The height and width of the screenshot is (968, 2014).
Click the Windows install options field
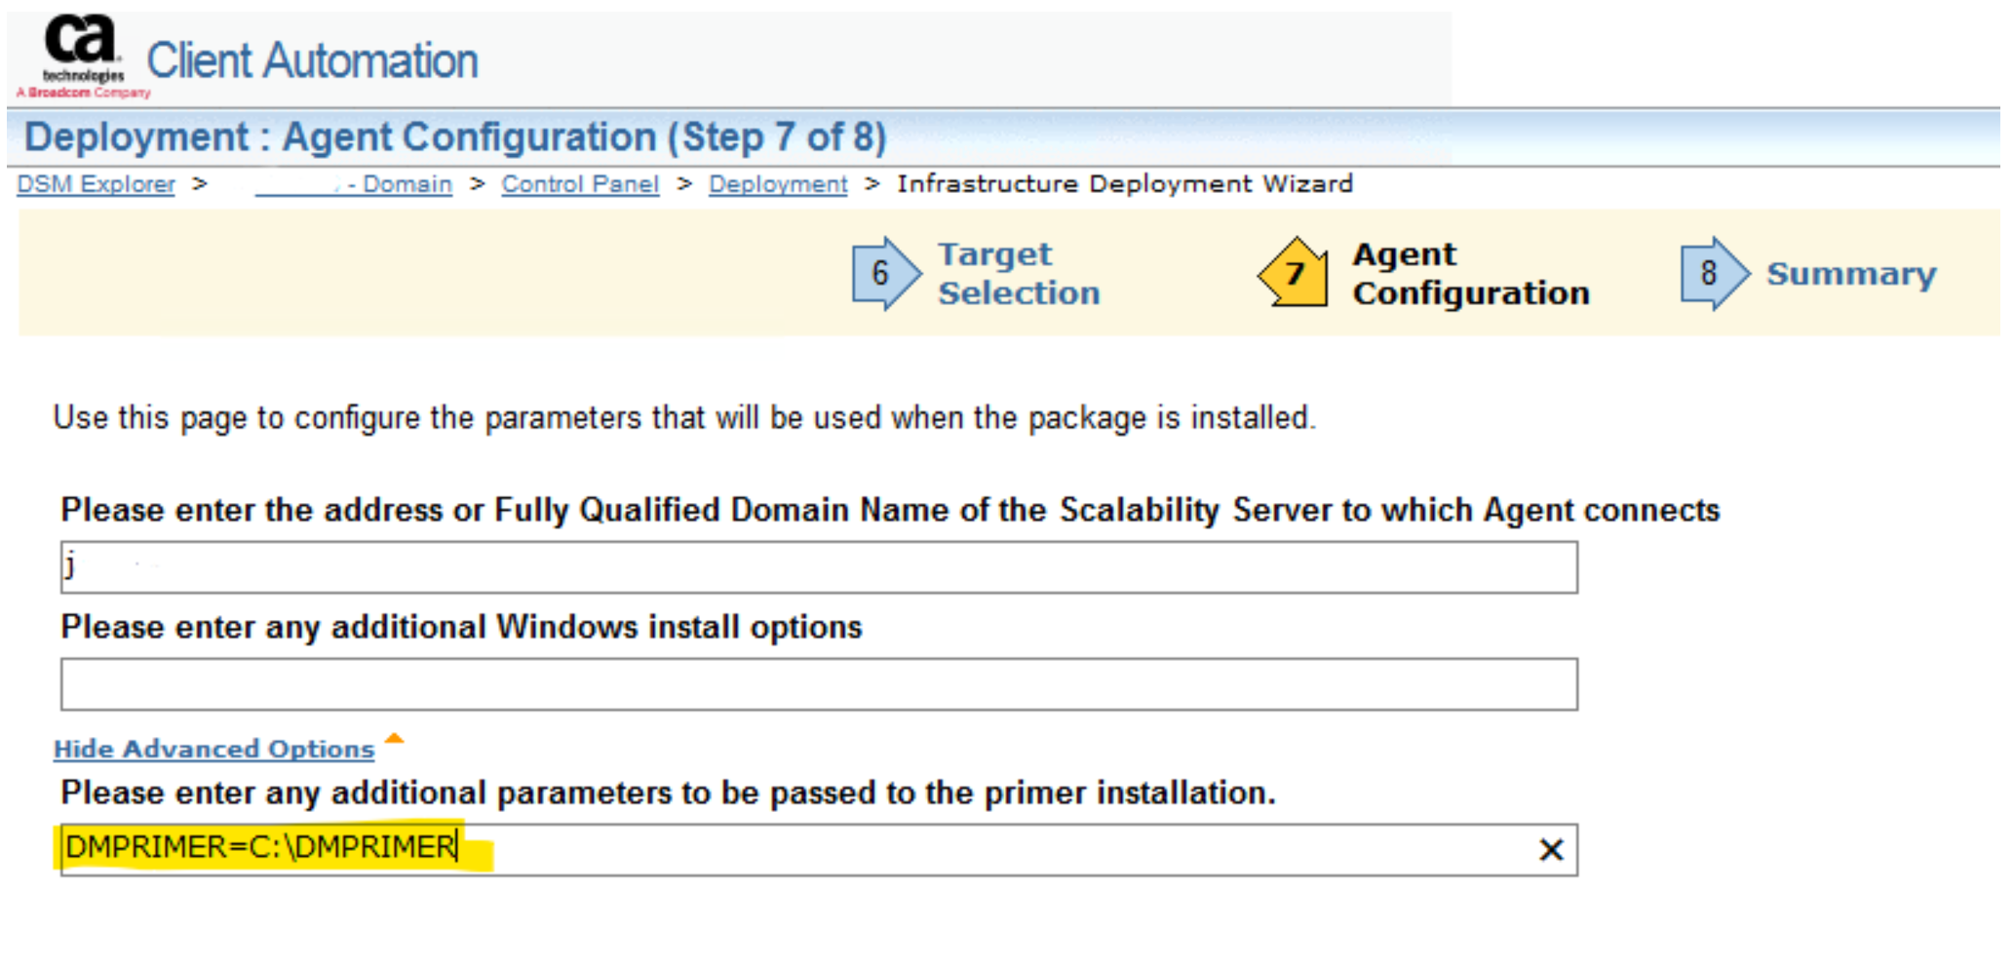click(819, 684)
